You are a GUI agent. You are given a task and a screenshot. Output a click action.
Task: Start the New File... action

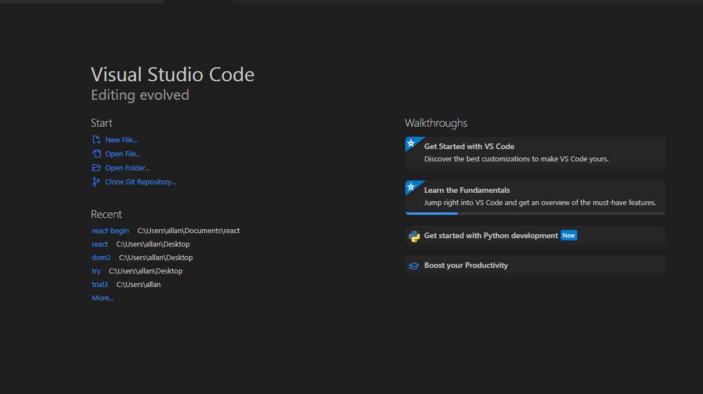point(122,139)
